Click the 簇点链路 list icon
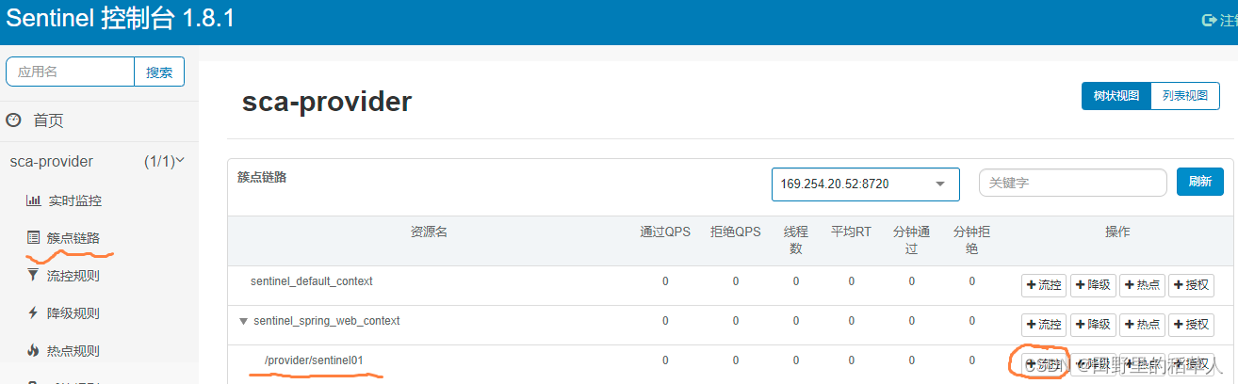The width and height of the screenshot is (1238, 384). 33,238
